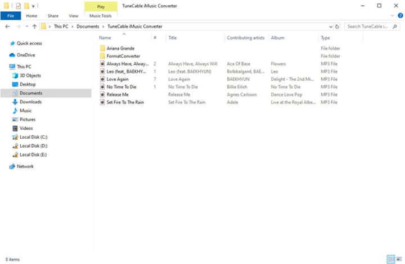Click the No Time To Die MP3 icon

tap(102, 87)
